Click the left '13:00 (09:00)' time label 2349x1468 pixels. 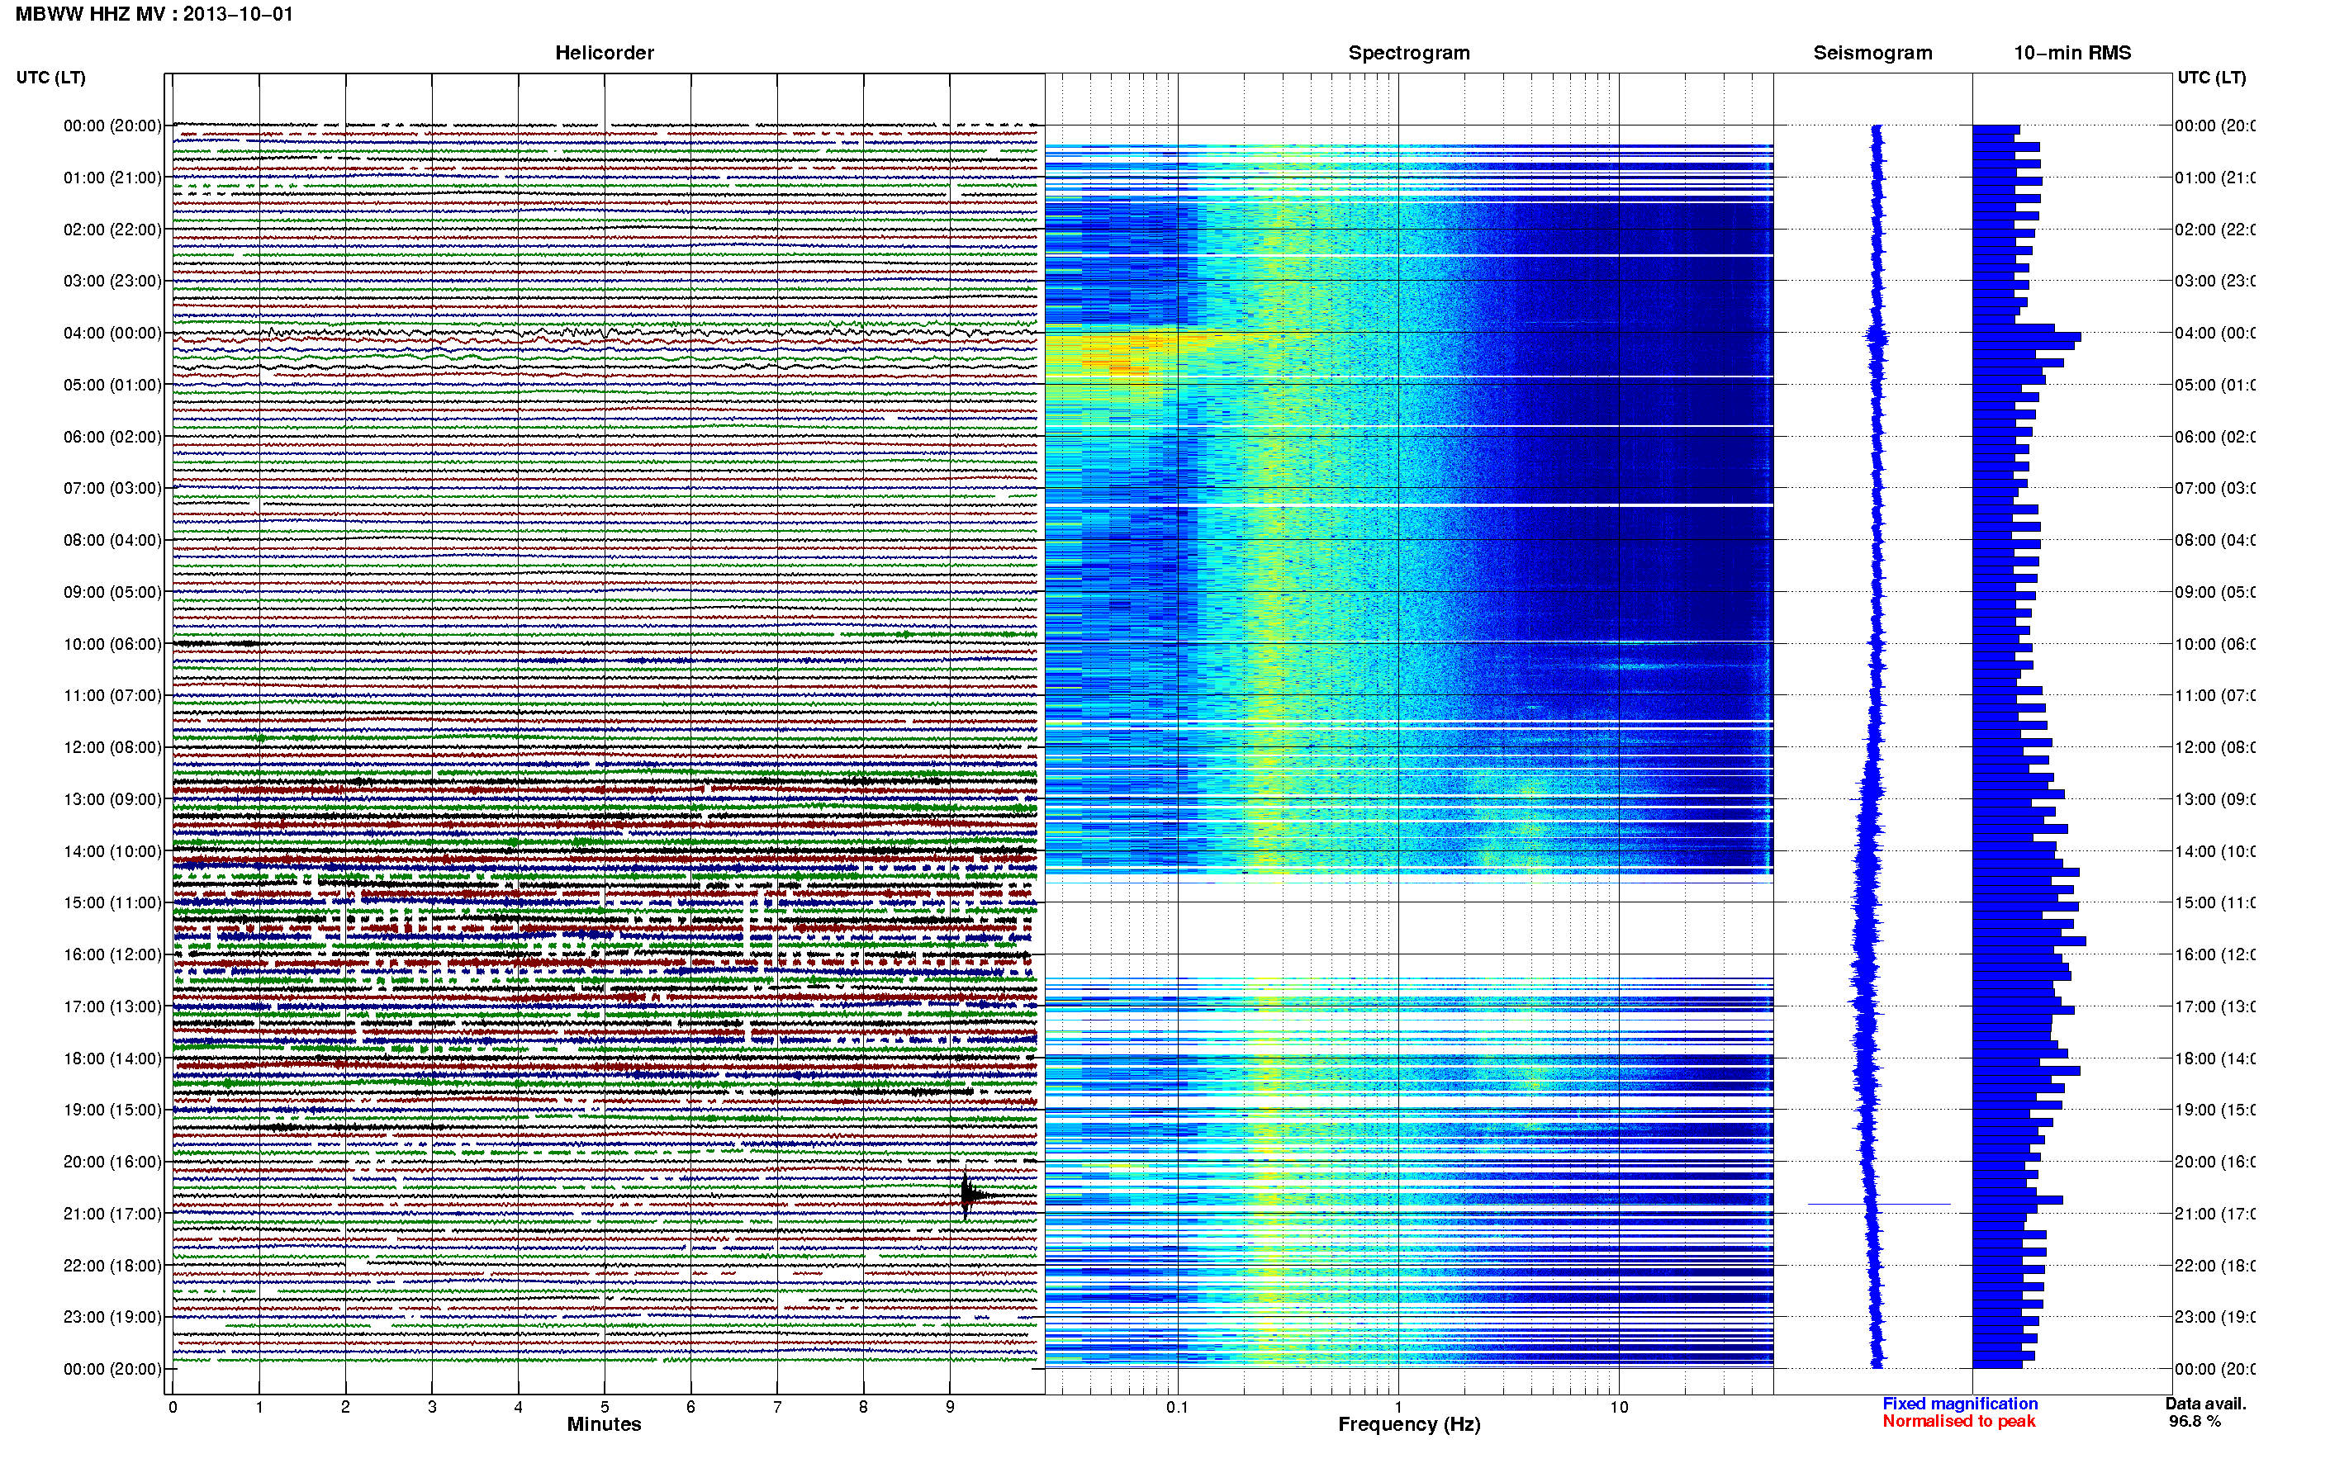(112, 799)
